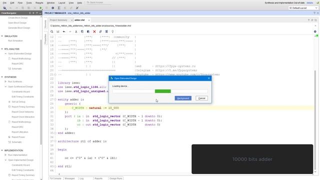Toggle code fold marker at line 21
This screenshot has height=180, width=320.
55,74
